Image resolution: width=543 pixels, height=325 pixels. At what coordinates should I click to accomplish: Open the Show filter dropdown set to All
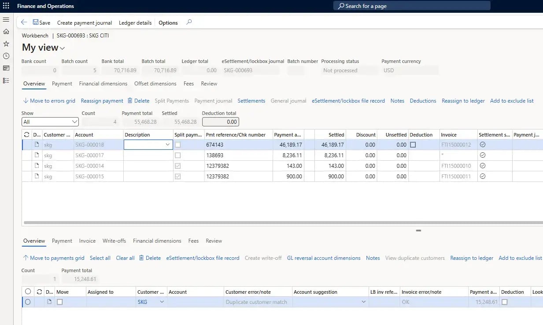pos(50,121)
